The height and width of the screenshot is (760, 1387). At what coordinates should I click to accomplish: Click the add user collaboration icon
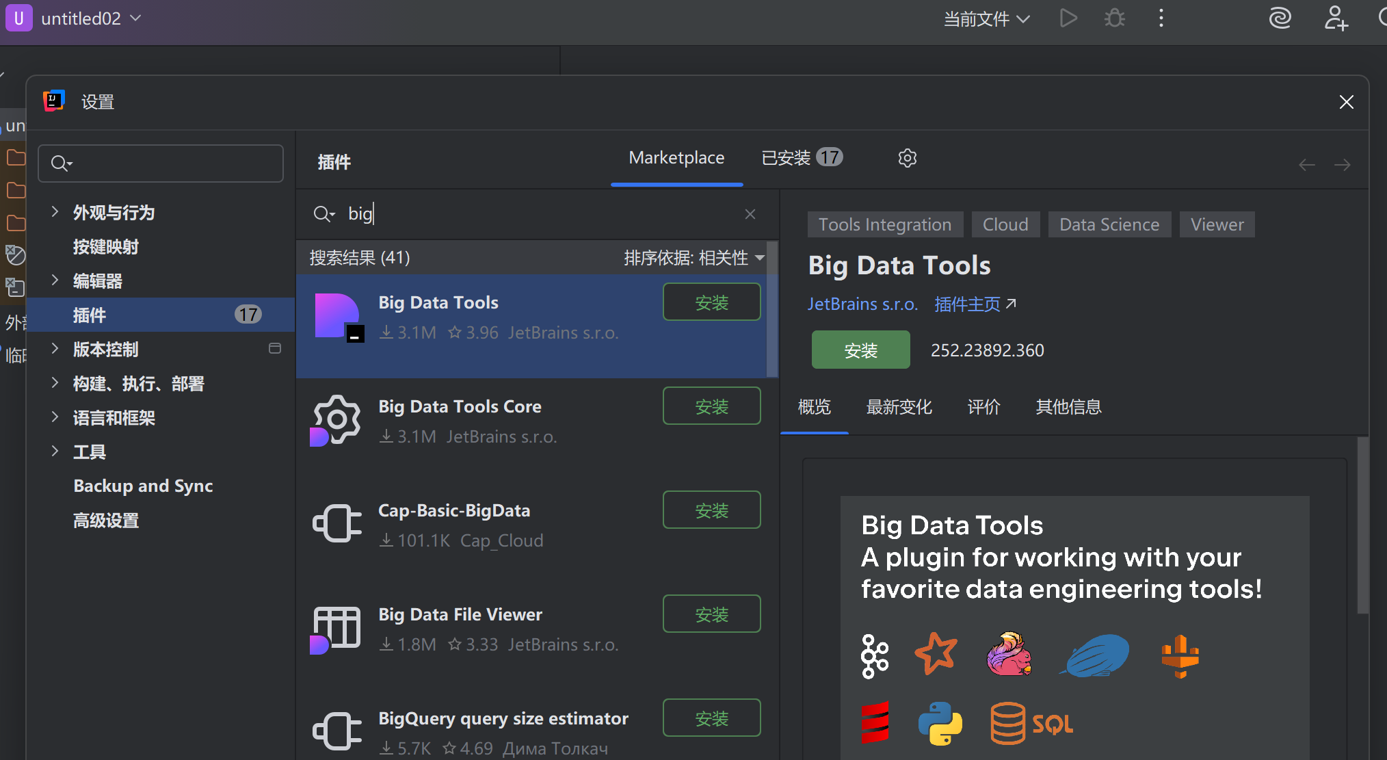pos(1336,18)
